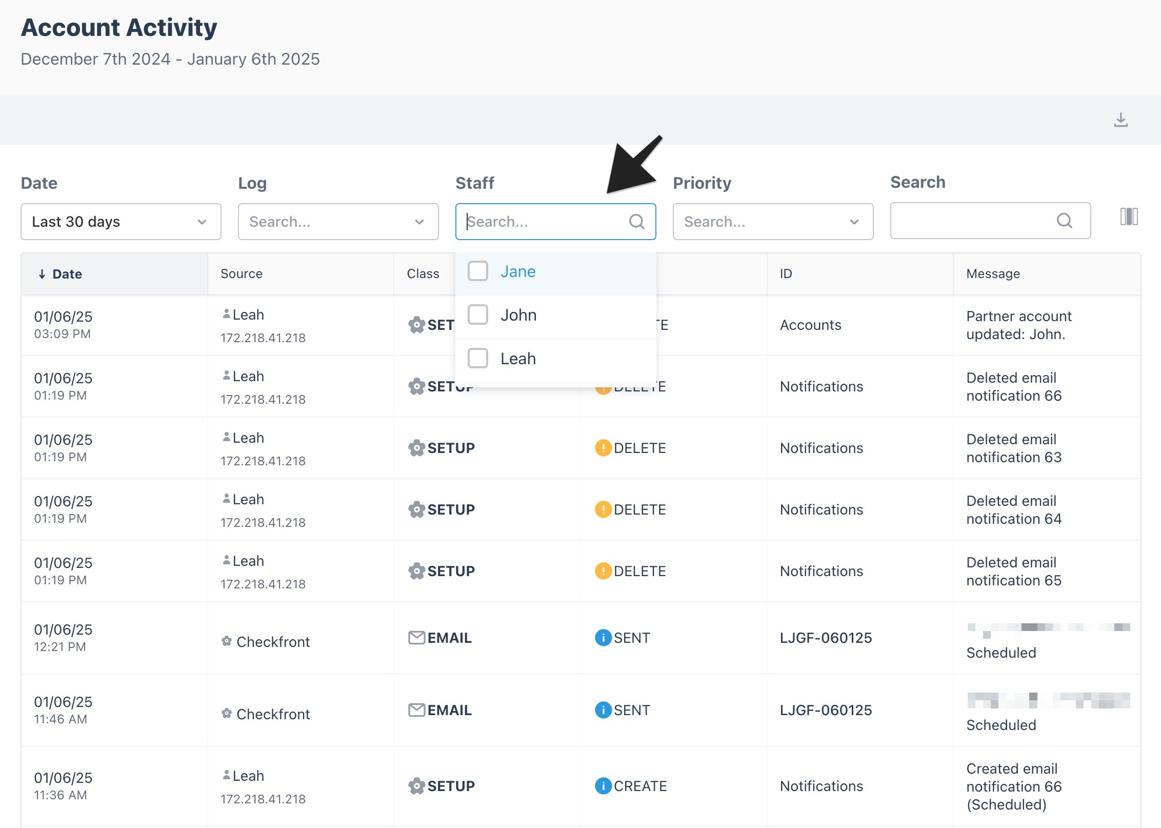Click Checkfront source icon at 11:46 AM

226,713
